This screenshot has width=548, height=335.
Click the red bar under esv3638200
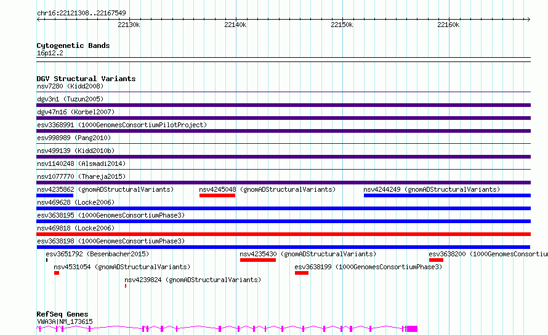click(436, 260)
